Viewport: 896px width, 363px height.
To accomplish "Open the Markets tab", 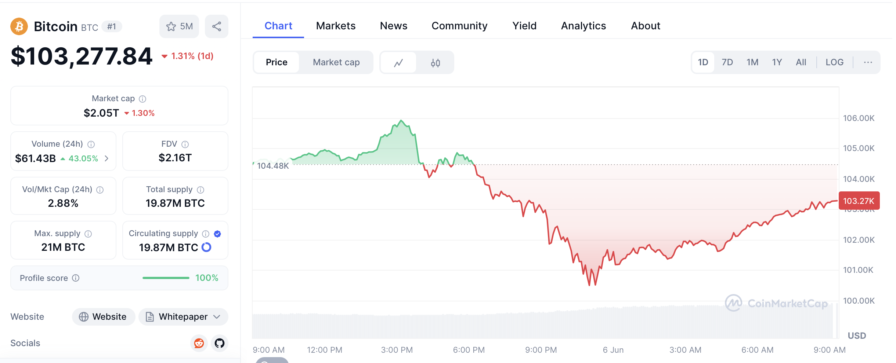I will [x=336, y=26].
